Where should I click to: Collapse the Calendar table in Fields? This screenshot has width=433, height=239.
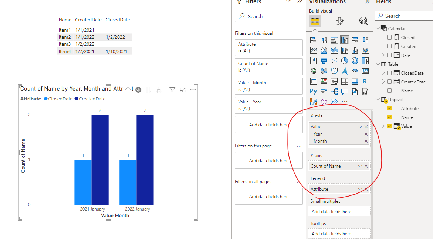(x=378, y=28)
